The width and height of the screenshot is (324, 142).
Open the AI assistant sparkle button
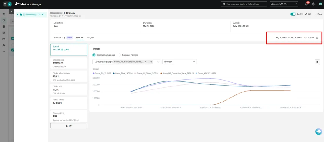319,131
